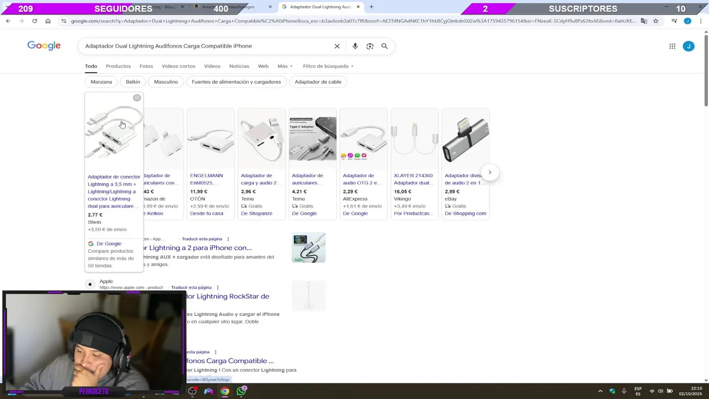Expand the Más search menu
709x399 pixels.
click(285, 66)
